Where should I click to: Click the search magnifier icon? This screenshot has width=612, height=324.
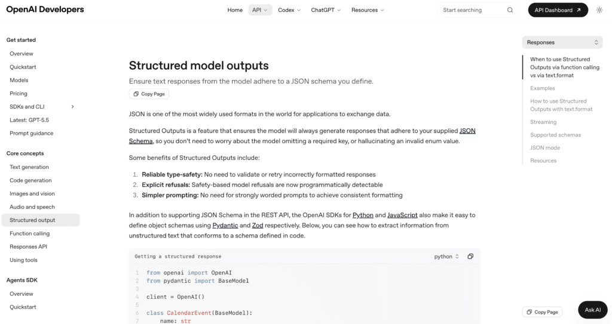point(510,10)
